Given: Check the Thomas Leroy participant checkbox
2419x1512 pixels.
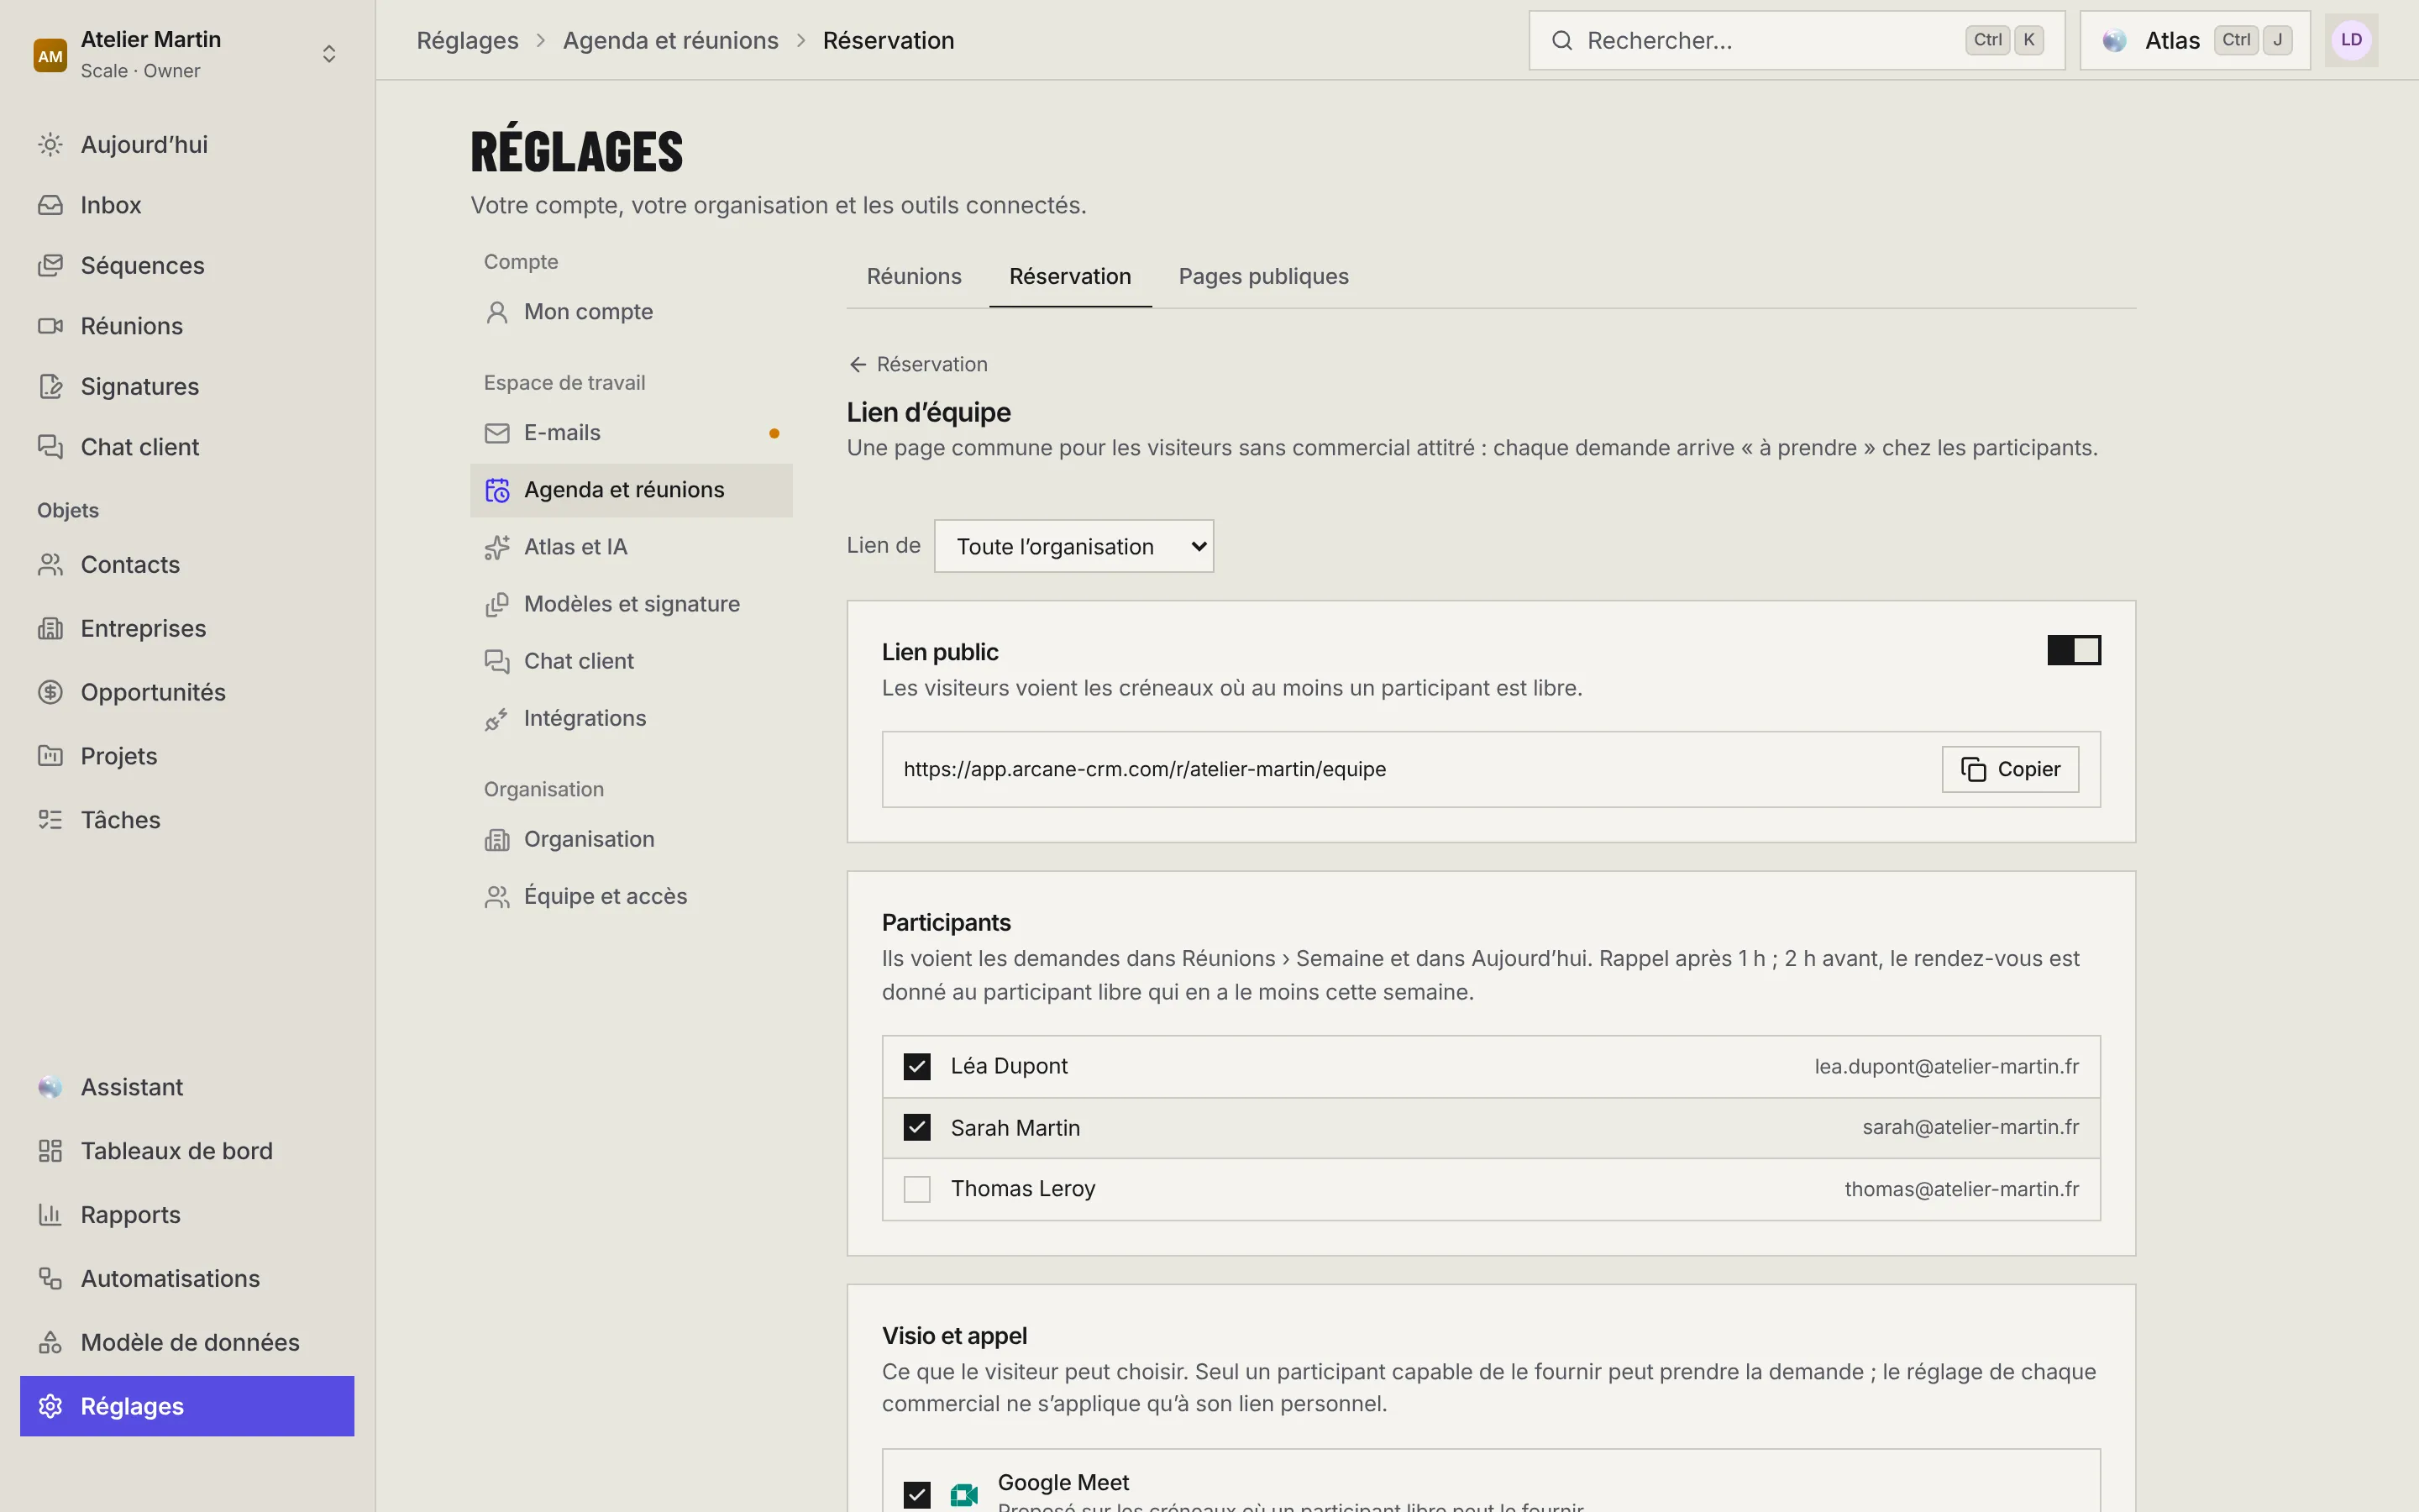Looking at the screenshot, I should pos(916,1189).
